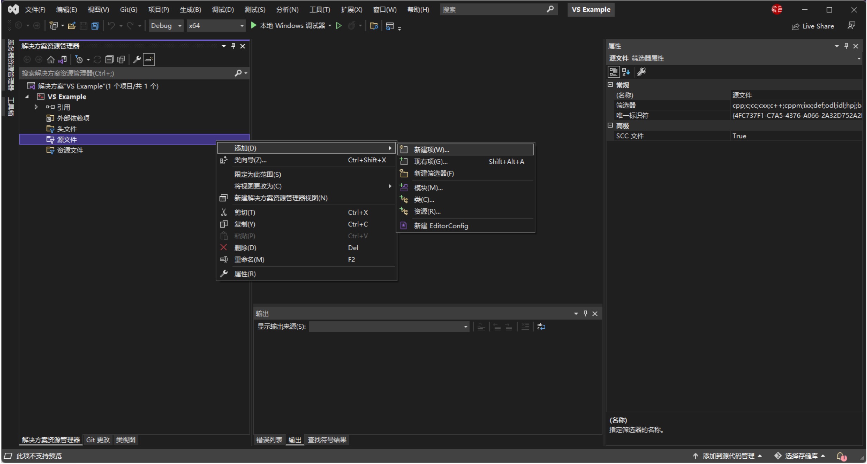This screenshot has height=464, width=867.
Task: Open the output source dropdown
Action: click(x=389, y=327)
